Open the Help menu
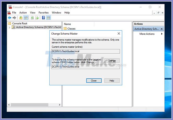 point(67,13)
